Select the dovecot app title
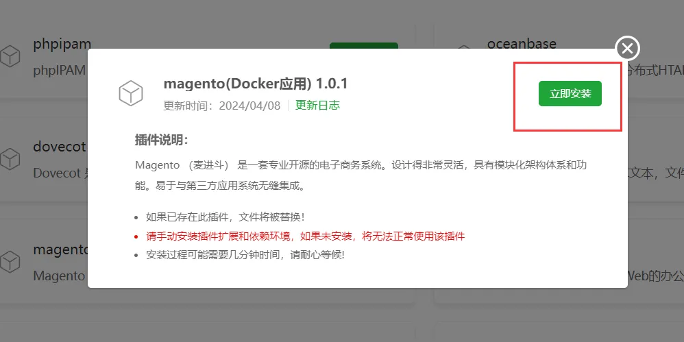Screen dimensions: 684x342 point(60,147)
